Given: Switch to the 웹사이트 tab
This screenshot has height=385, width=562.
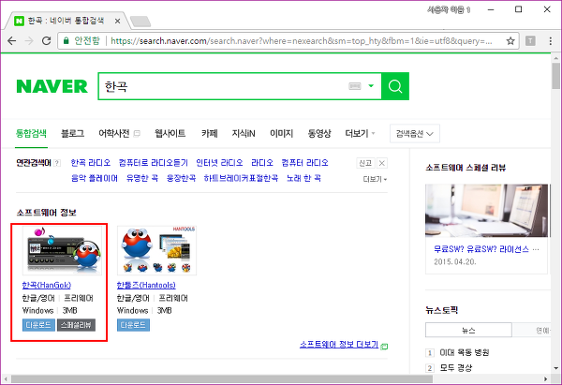Looking at the screenshot, I should pos(170,133).
